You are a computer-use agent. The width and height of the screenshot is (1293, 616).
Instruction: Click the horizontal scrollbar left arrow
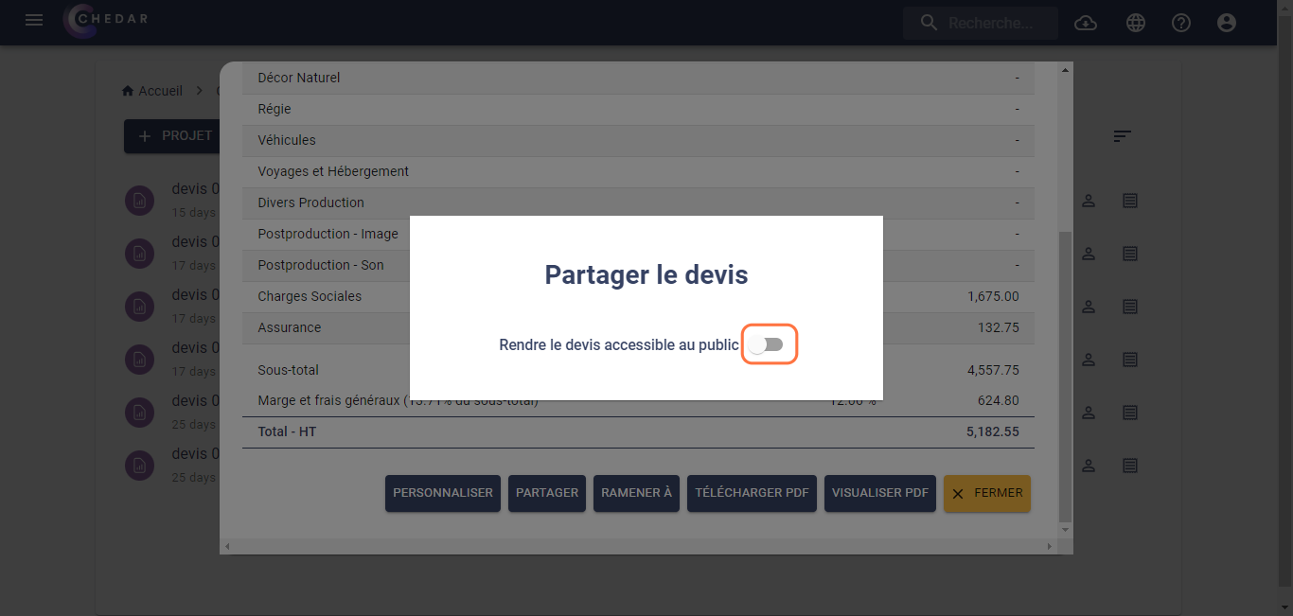pyautogui.click(x=226, y=547)
